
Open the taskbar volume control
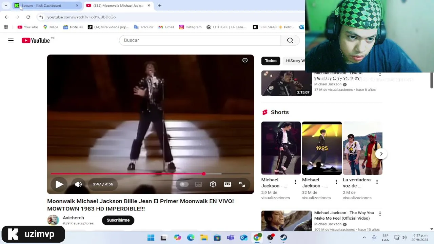404,238
